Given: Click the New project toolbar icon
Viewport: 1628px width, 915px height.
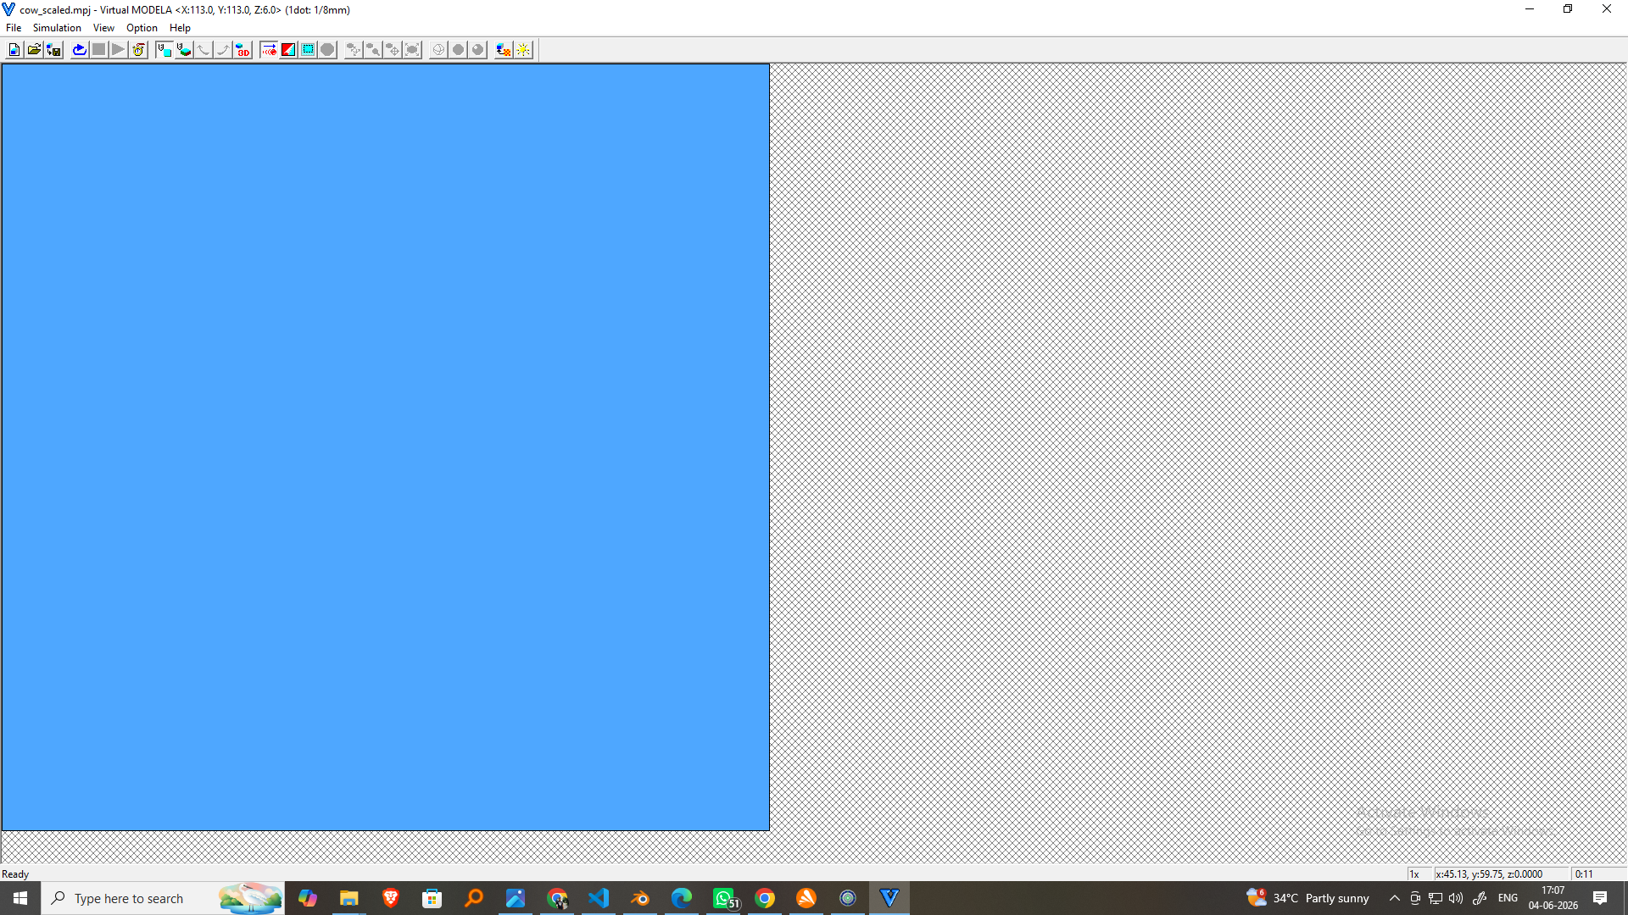Looking at the screenshot, I should tap(14, 50).
